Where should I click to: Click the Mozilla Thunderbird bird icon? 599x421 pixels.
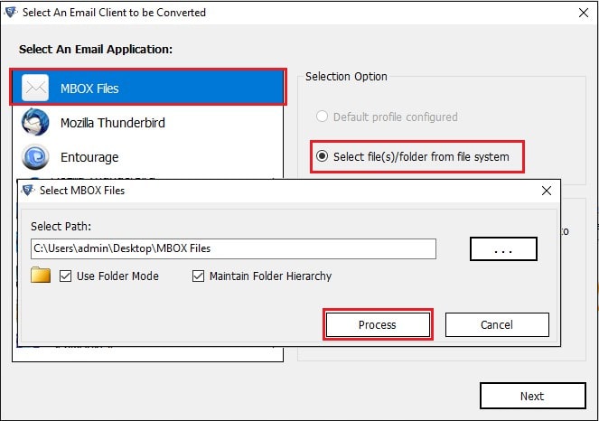tap(34, 122)
